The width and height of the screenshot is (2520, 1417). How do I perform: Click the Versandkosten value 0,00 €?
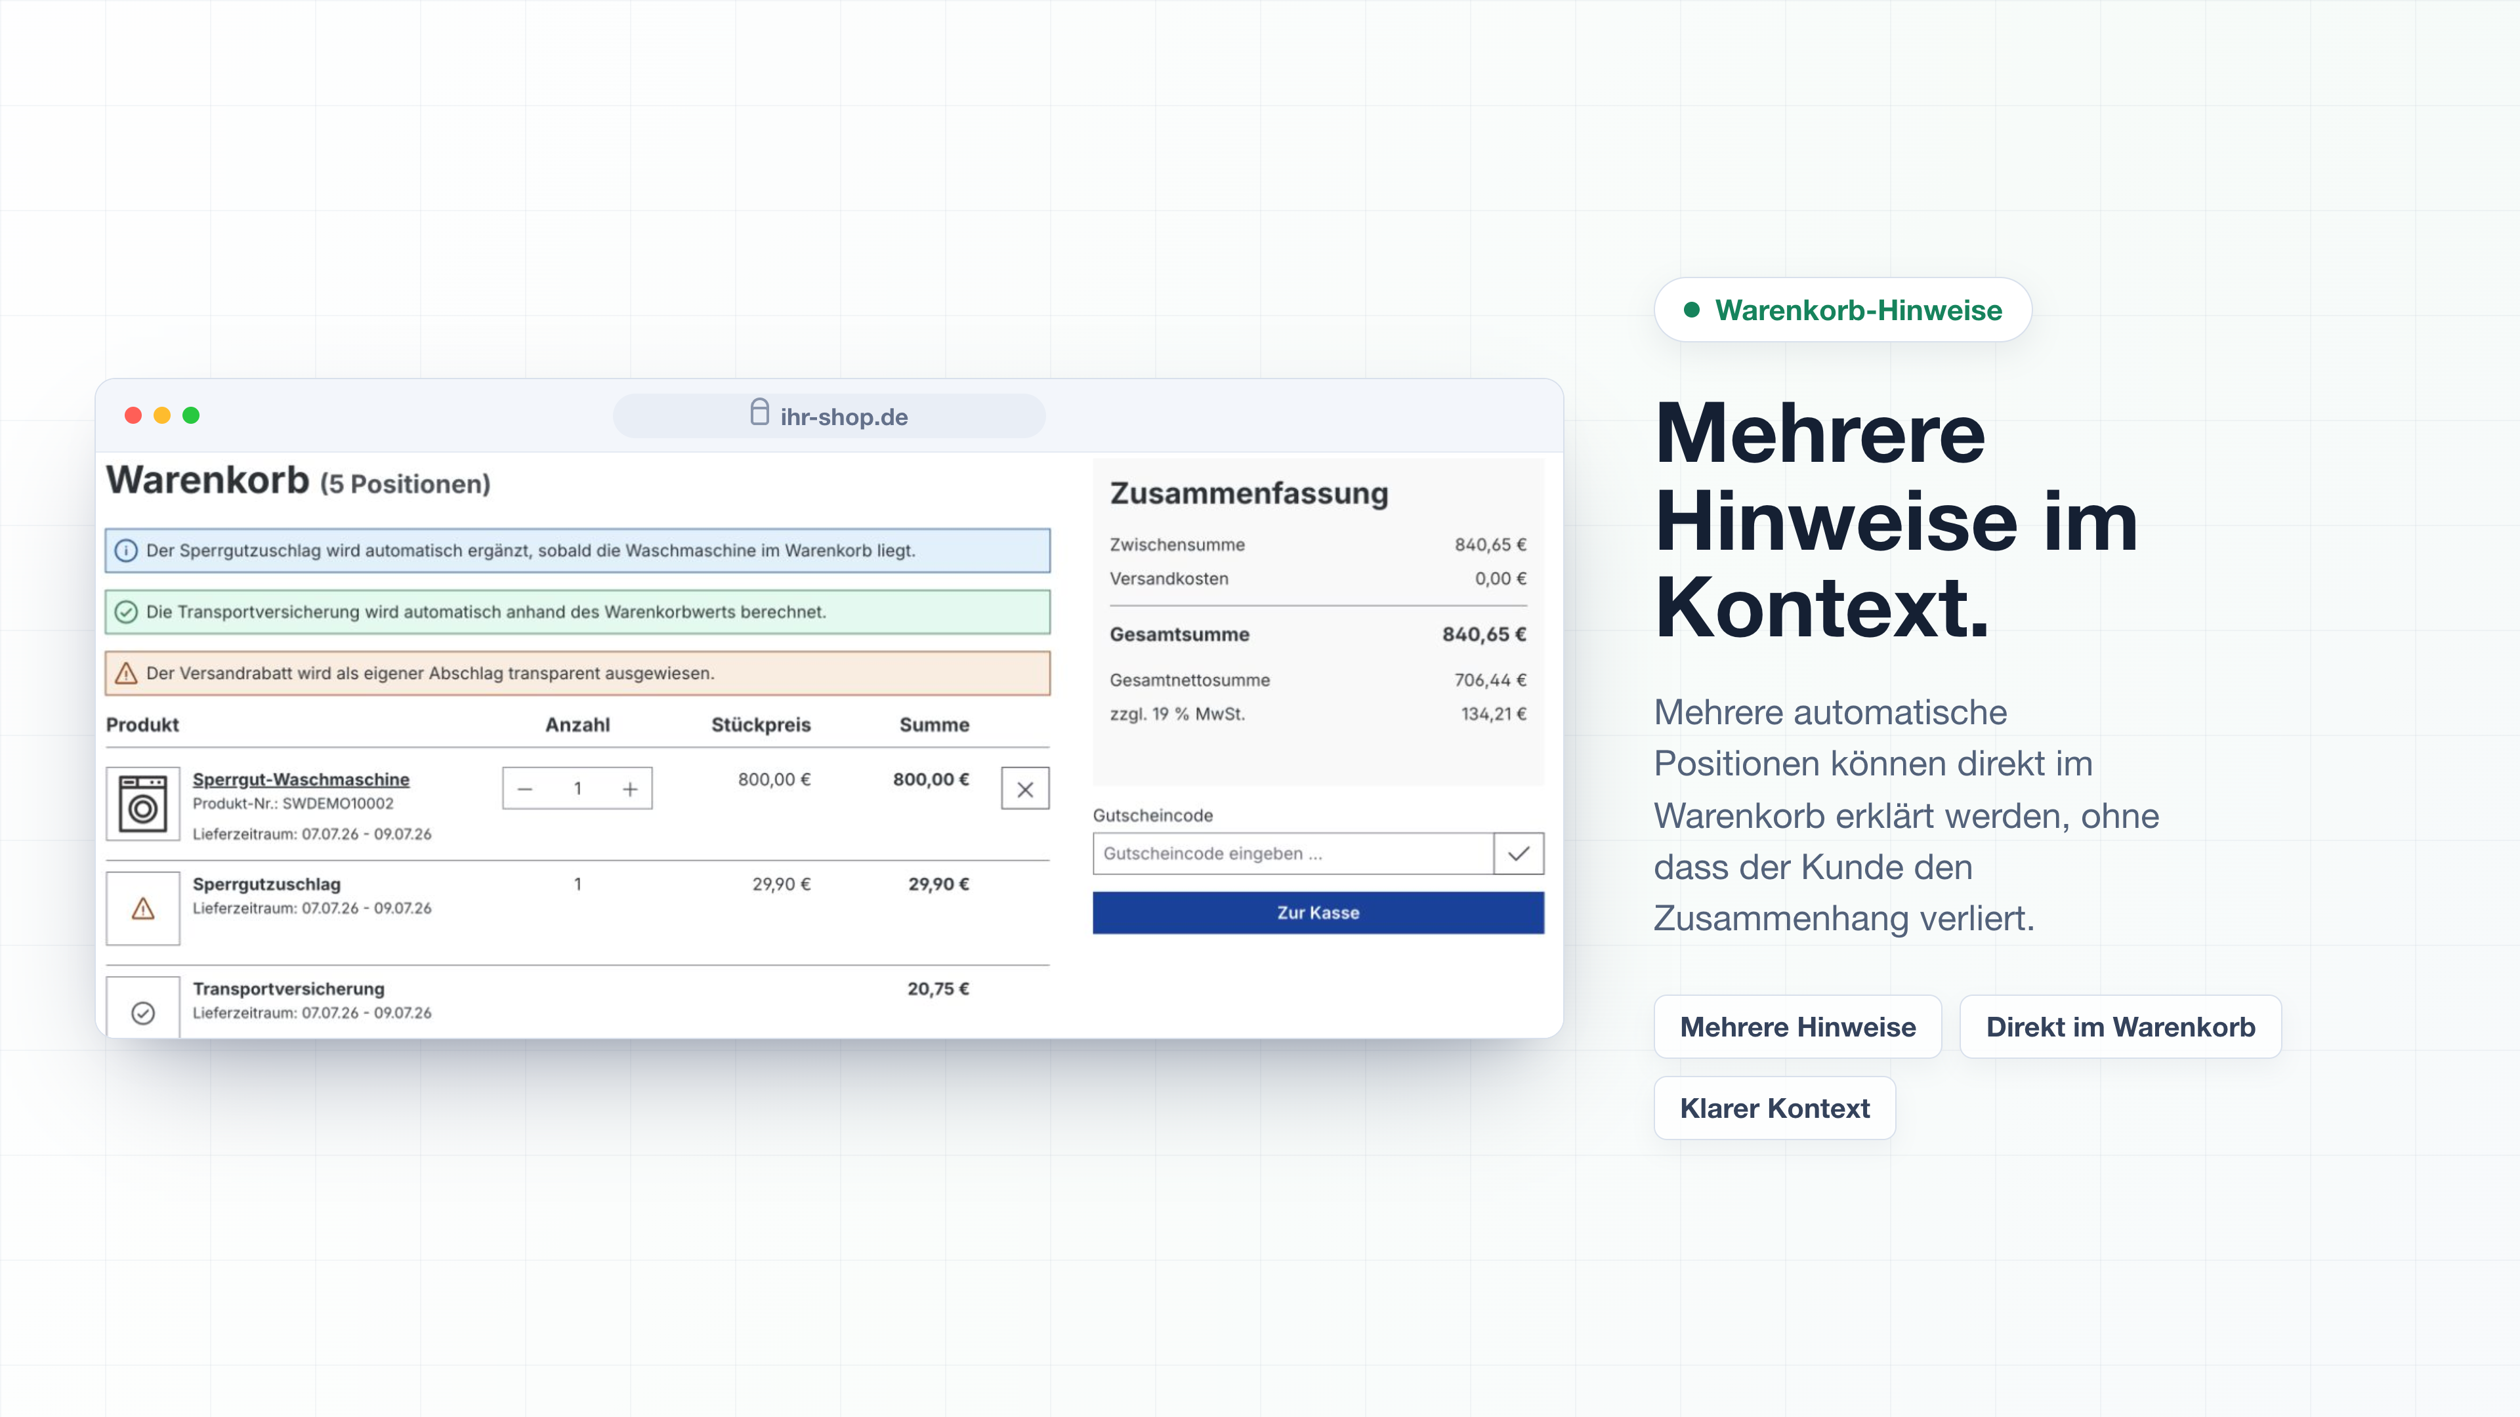pos(1501,579)
